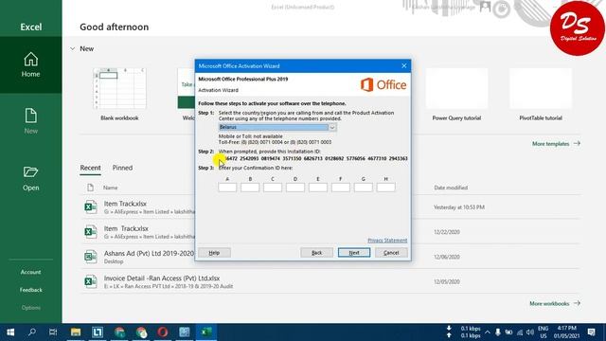Open the PivotTable tutorial template
The height and width of the screenshot is (341, 606).
tap(541, 95)
